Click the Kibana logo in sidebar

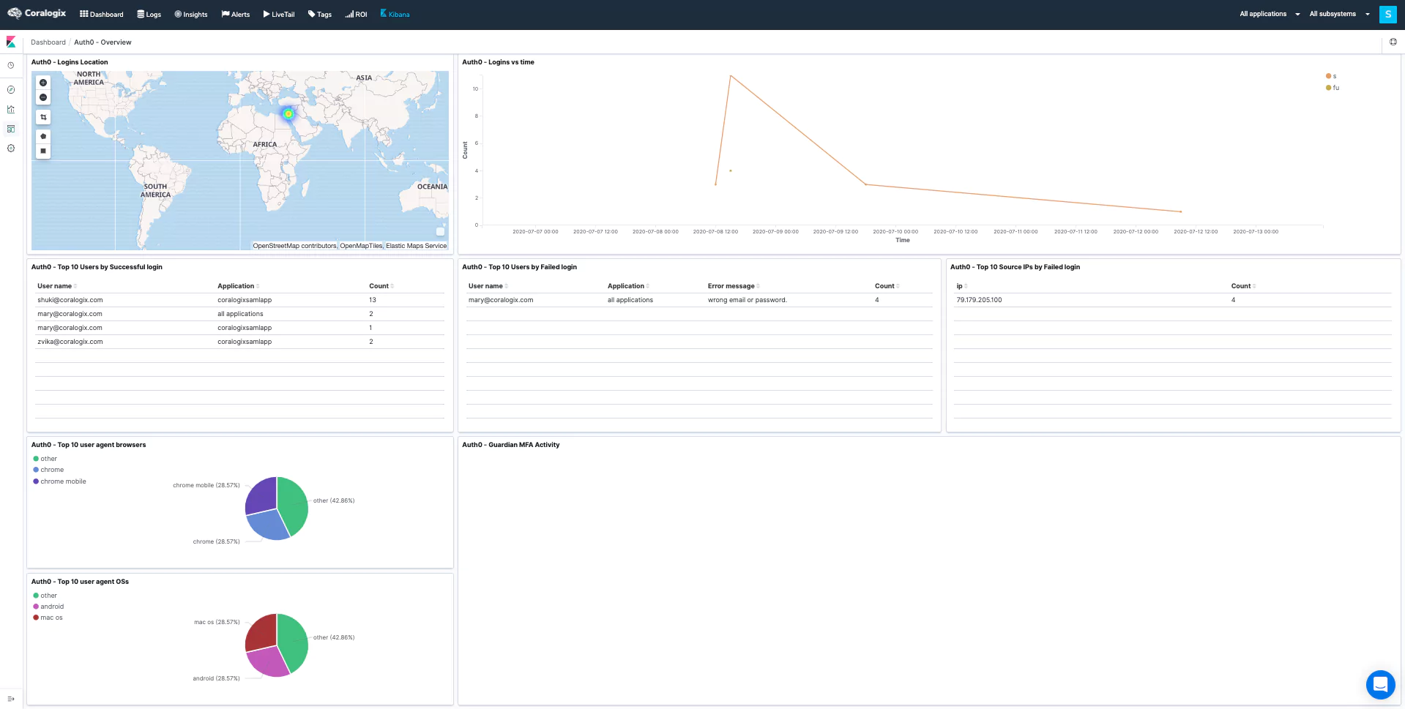[x=11, y=42]
